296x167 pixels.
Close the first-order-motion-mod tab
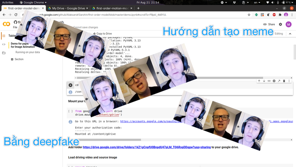point(131,8)
